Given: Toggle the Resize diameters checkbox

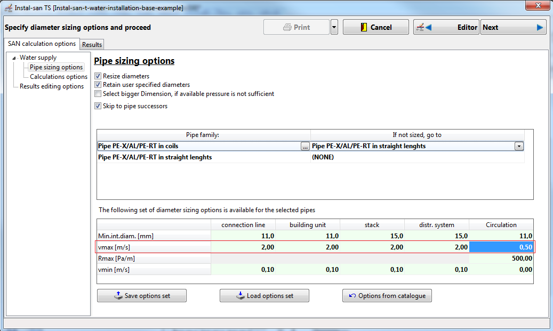Looking at the screenshot, I should tap(98, 76).
